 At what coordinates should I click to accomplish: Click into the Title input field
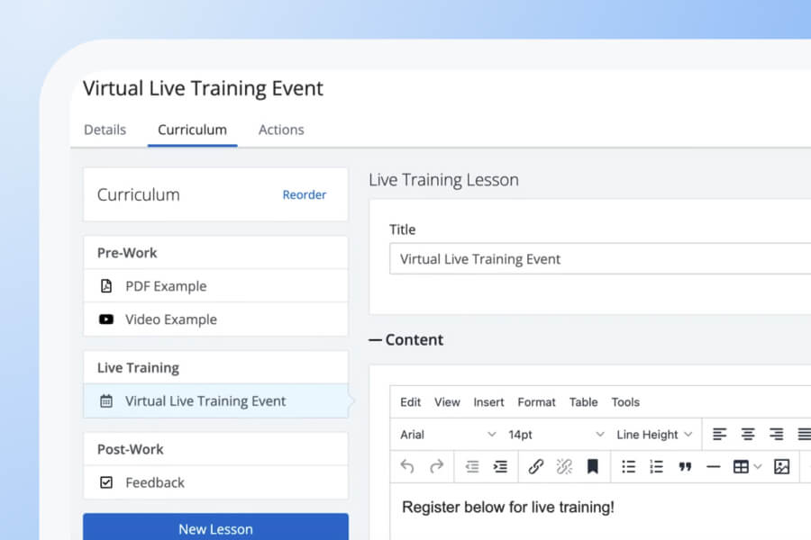[600, 259]
